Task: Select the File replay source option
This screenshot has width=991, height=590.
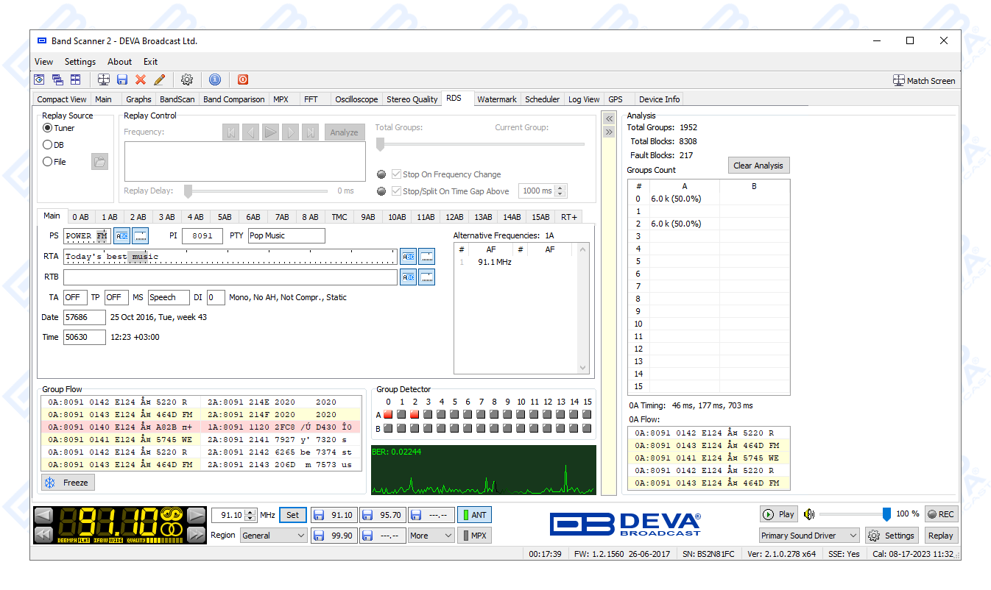Action: [48, 162]
